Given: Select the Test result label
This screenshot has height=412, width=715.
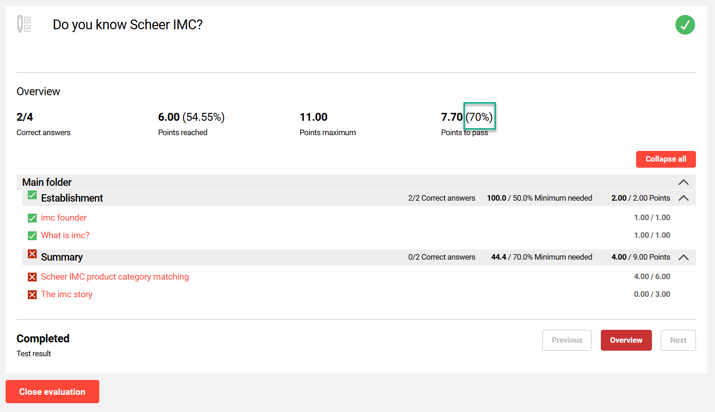Looking at the screenshot, I should click(x=34, y=353).
